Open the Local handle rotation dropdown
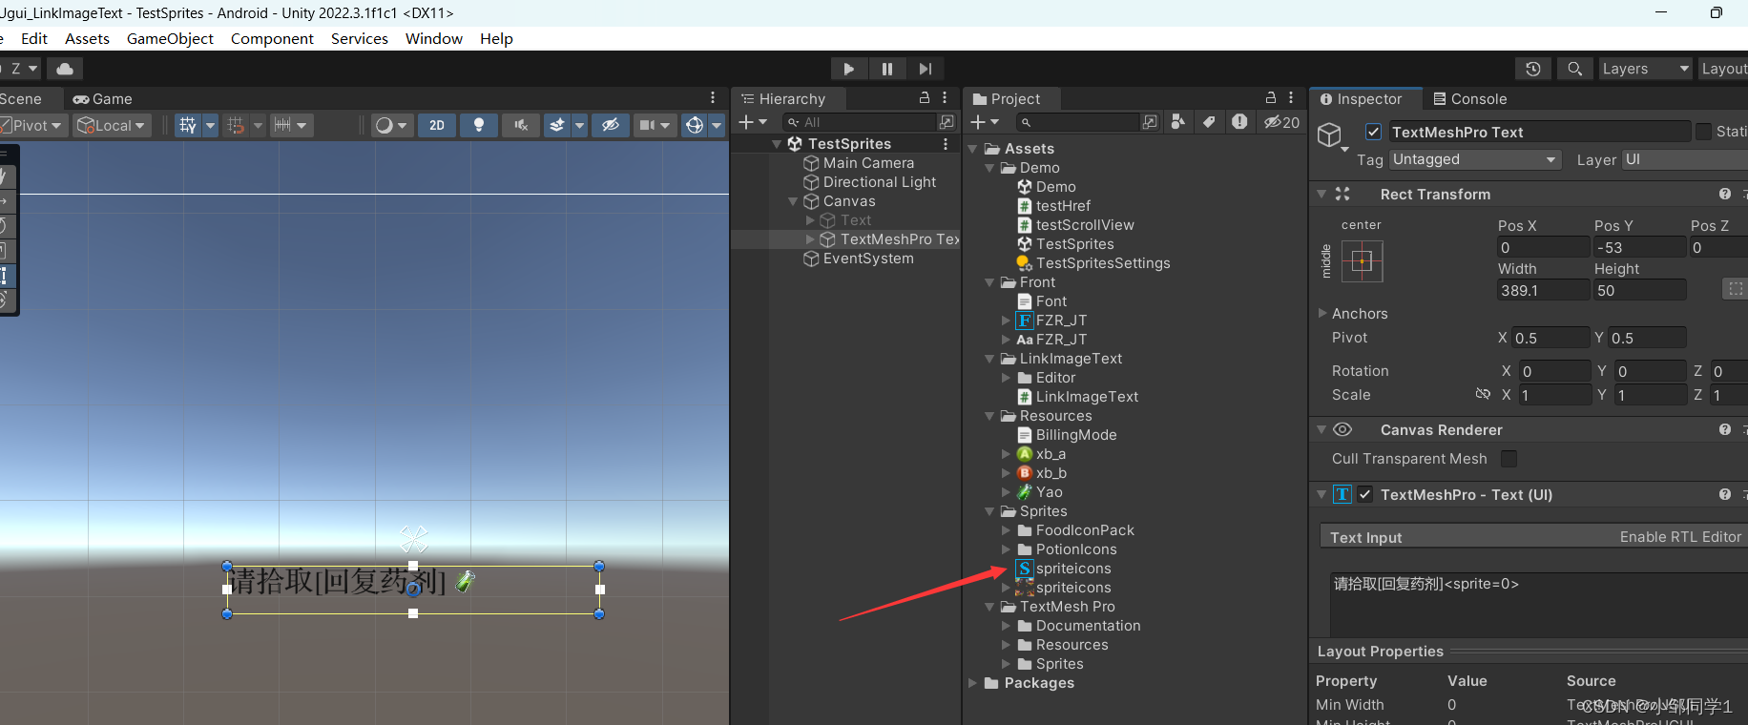This screenshot has height=725, width=1748. (x=112, y=125)
